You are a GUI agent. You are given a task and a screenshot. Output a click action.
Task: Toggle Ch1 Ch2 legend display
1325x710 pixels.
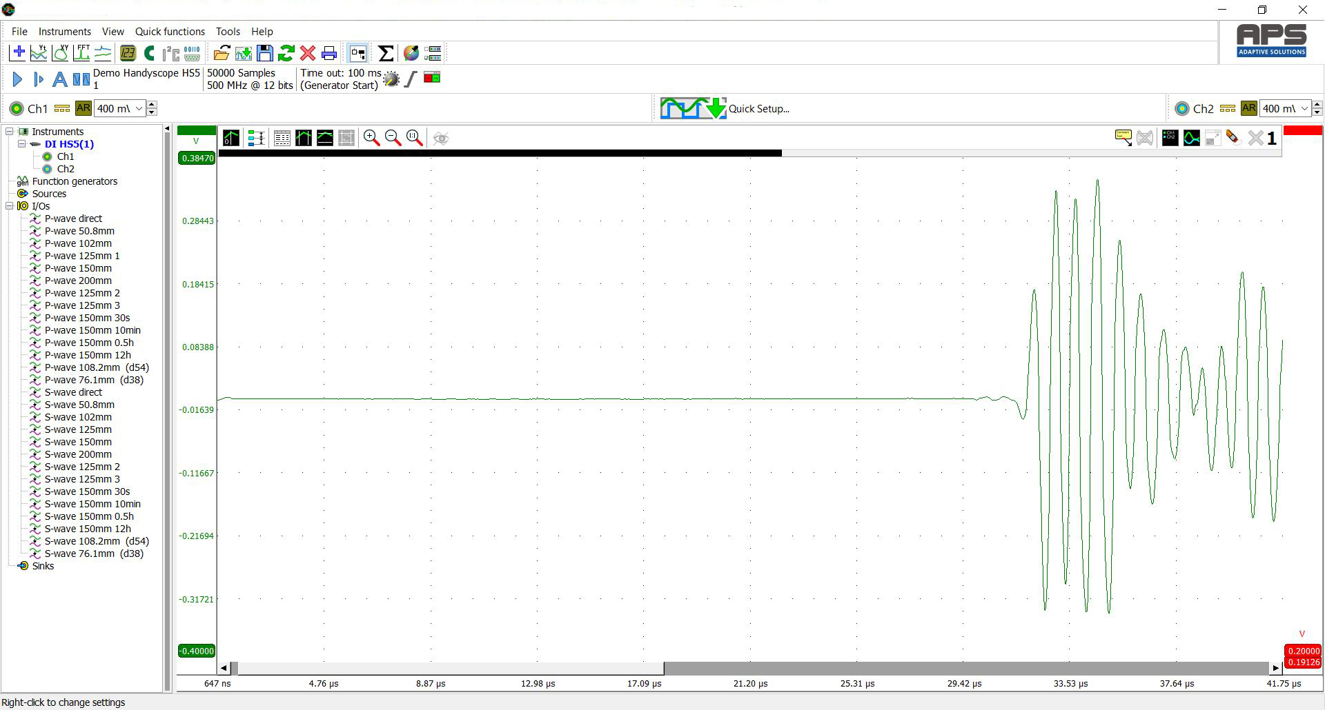(1170, 138)
